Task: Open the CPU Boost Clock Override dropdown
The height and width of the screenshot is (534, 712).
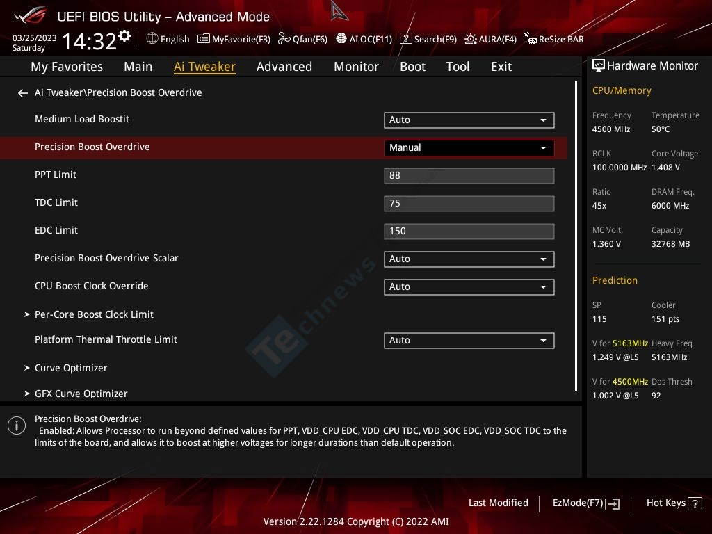Action: coord(469,287)
